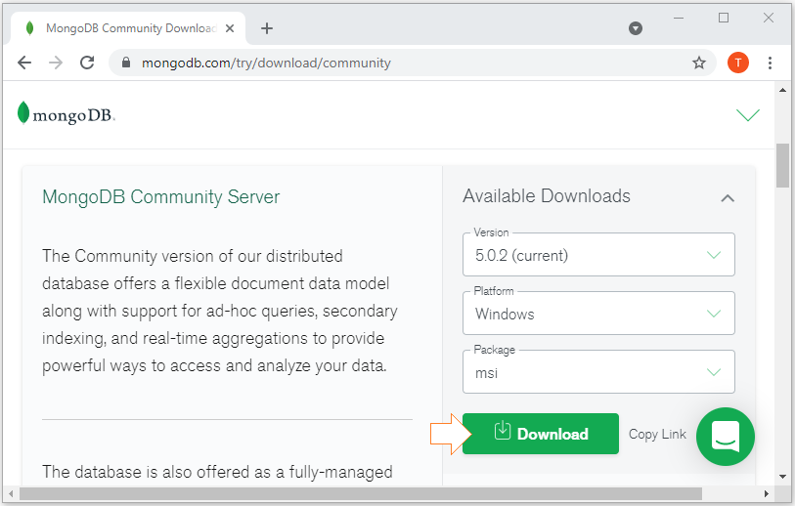Click the mongoDB leaf logo
The height and width of the screenshot is (506, 795).
click(x=66, y=113)
